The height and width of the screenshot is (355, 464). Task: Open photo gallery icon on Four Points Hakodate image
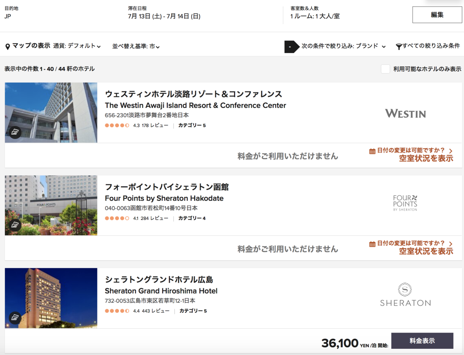pyautogui.click(x=15, y=225)
